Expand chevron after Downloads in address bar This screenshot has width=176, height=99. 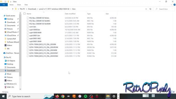click(38, 9)
